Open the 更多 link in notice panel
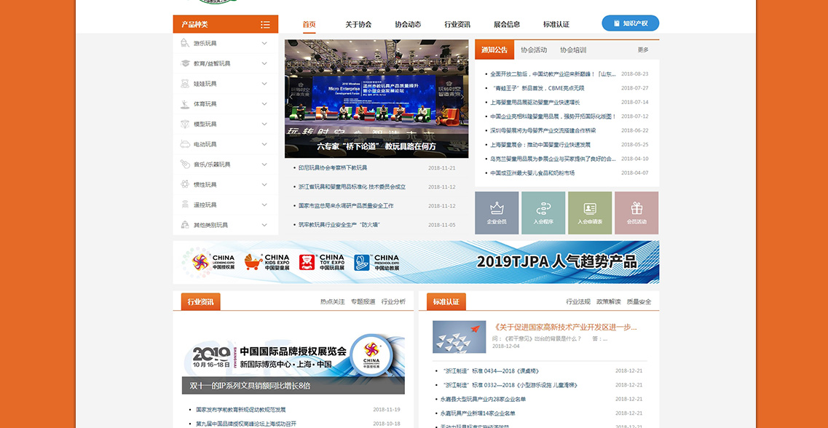 pyautogui.click(x=643, y=50)
